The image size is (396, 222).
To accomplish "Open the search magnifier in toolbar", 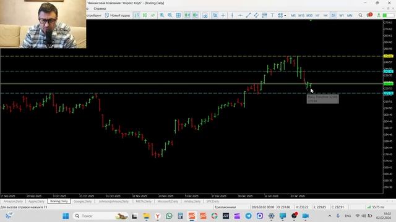I will pos(360,15).
